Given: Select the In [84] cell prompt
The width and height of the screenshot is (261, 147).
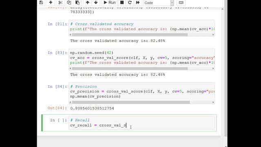Looking at the screenshot, I should pos(57,87).
